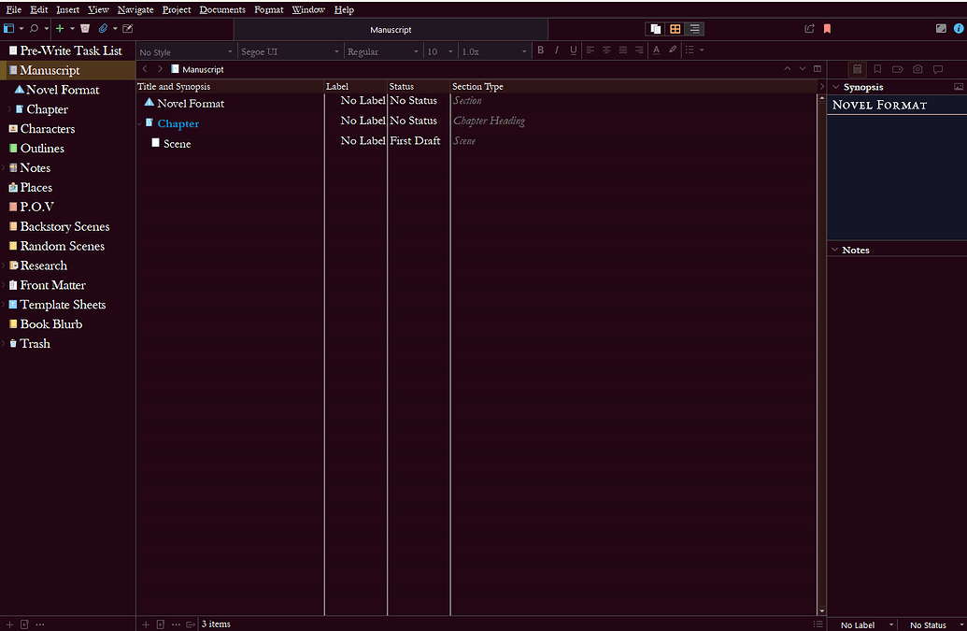The width and height of the screenshot is (967, 631).
Task: Click the Move to Trash toolbar icon
Action: [85, 29]
